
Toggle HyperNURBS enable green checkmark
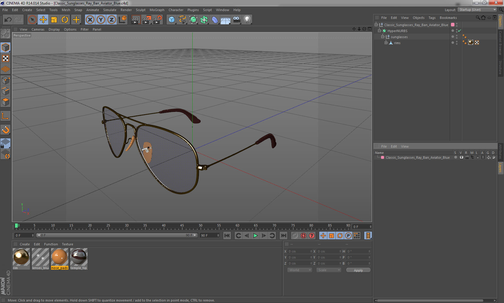[x=460, y=31]
